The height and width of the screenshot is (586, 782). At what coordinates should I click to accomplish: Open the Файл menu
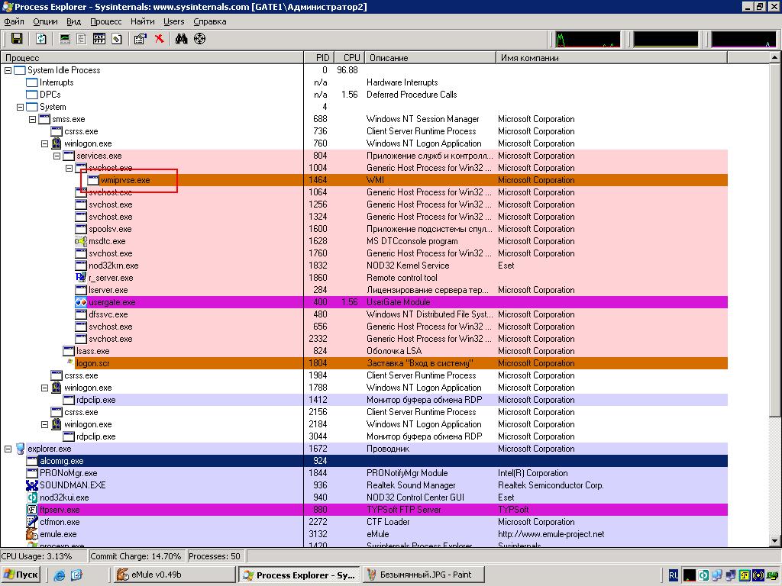(x=14, y=21)
